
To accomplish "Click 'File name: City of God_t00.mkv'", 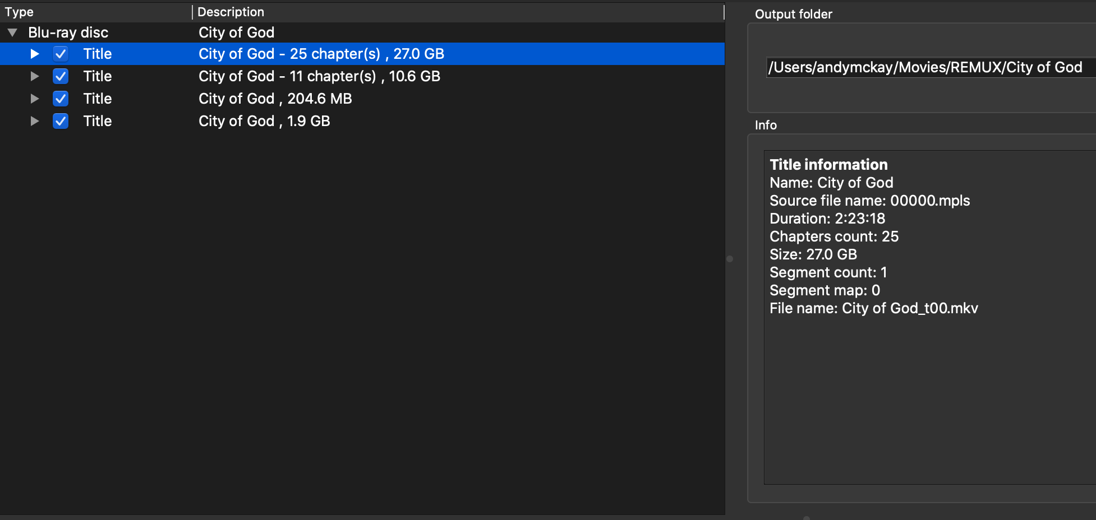I will pyautogui.click(x=874, y=308).
